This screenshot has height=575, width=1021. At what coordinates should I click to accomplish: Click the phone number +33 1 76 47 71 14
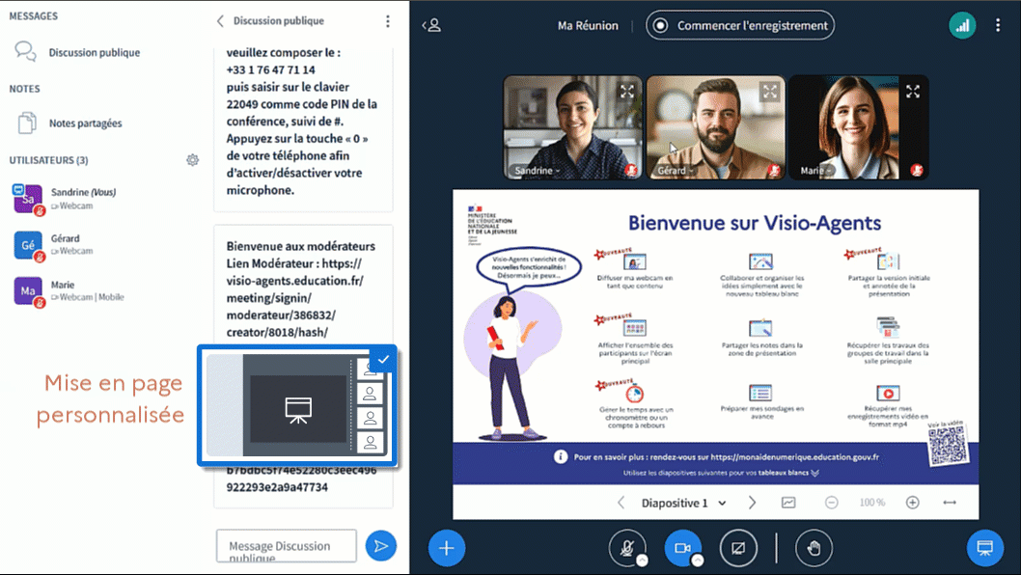pos(271,69)
